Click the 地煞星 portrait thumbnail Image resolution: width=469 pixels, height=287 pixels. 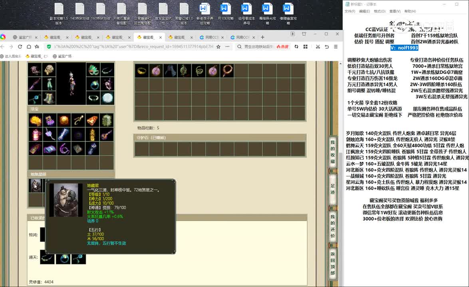[36, 186]
